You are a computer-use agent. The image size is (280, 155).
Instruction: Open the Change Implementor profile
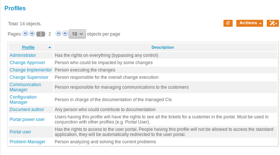coord(30,70)
